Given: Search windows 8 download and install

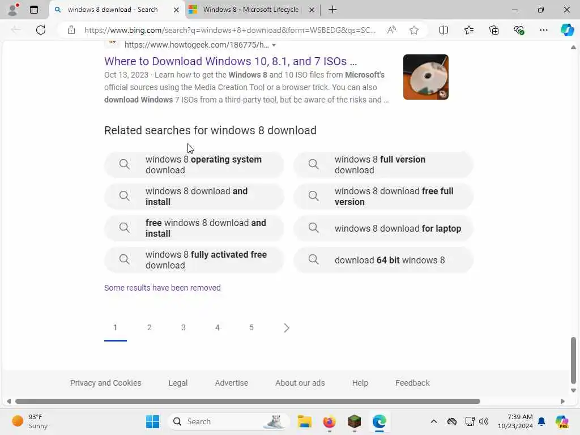Looking at the screenshot, I should 194,197.
